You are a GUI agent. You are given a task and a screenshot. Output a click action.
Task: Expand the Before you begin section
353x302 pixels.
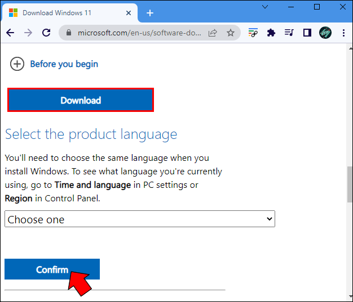pos(17,64)
